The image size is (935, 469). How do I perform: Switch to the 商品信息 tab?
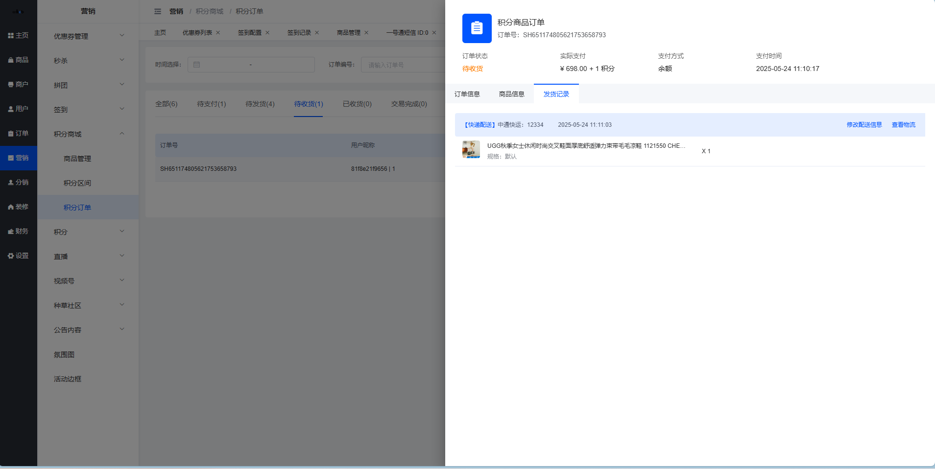pos(511,94)
